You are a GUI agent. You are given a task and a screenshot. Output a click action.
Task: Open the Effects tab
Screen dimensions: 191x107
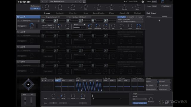coord(111,13)
